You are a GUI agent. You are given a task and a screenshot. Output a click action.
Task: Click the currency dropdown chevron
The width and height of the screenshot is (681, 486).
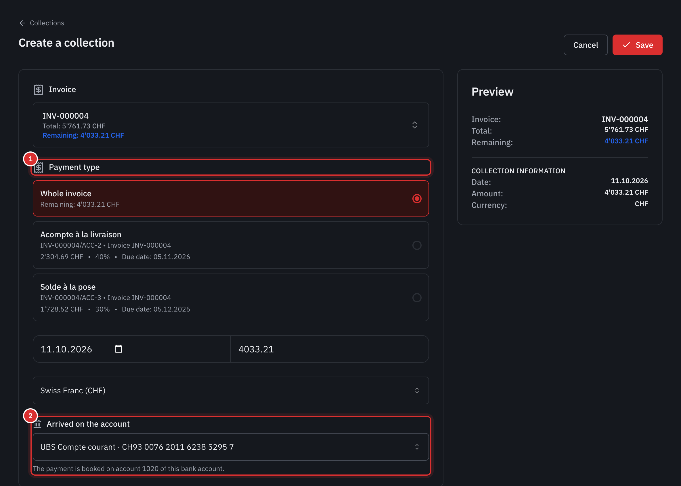coord(417,390)
